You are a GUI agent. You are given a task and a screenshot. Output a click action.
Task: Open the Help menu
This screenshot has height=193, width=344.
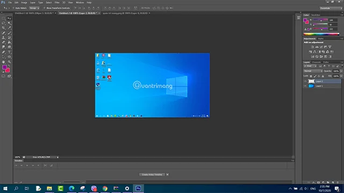coord(89,2)
